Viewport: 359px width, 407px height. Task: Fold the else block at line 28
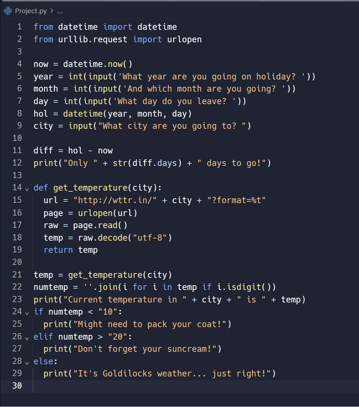[27, 363]
